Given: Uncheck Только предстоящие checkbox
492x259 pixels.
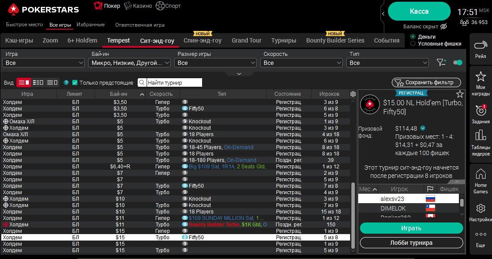Looking at the screenshot, I should (75, 82).
